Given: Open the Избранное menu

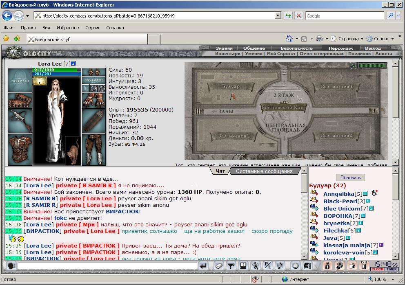Looking at the screenshot, I should pos(68,28).
